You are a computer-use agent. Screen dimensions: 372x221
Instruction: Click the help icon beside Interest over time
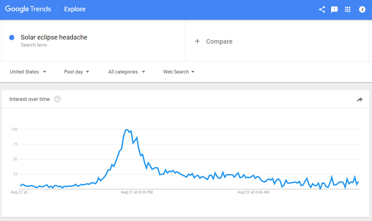pyautogui.click(x=57, y=99)
